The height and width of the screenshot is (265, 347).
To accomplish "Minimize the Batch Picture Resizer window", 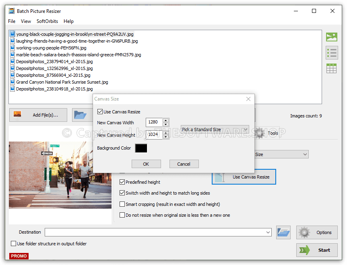I will 296,11.
